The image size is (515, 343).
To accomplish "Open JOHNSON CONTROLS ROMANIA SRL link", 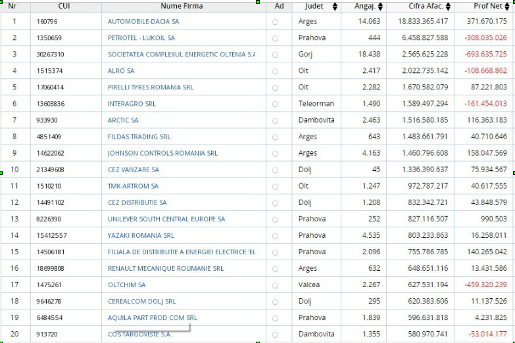I will pos(162,153).
